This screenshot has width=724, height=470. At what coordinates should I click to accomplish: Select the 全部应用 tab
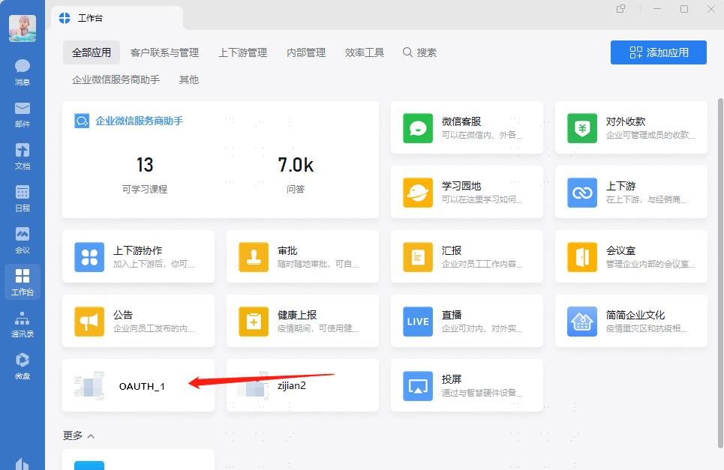(92, 52)
